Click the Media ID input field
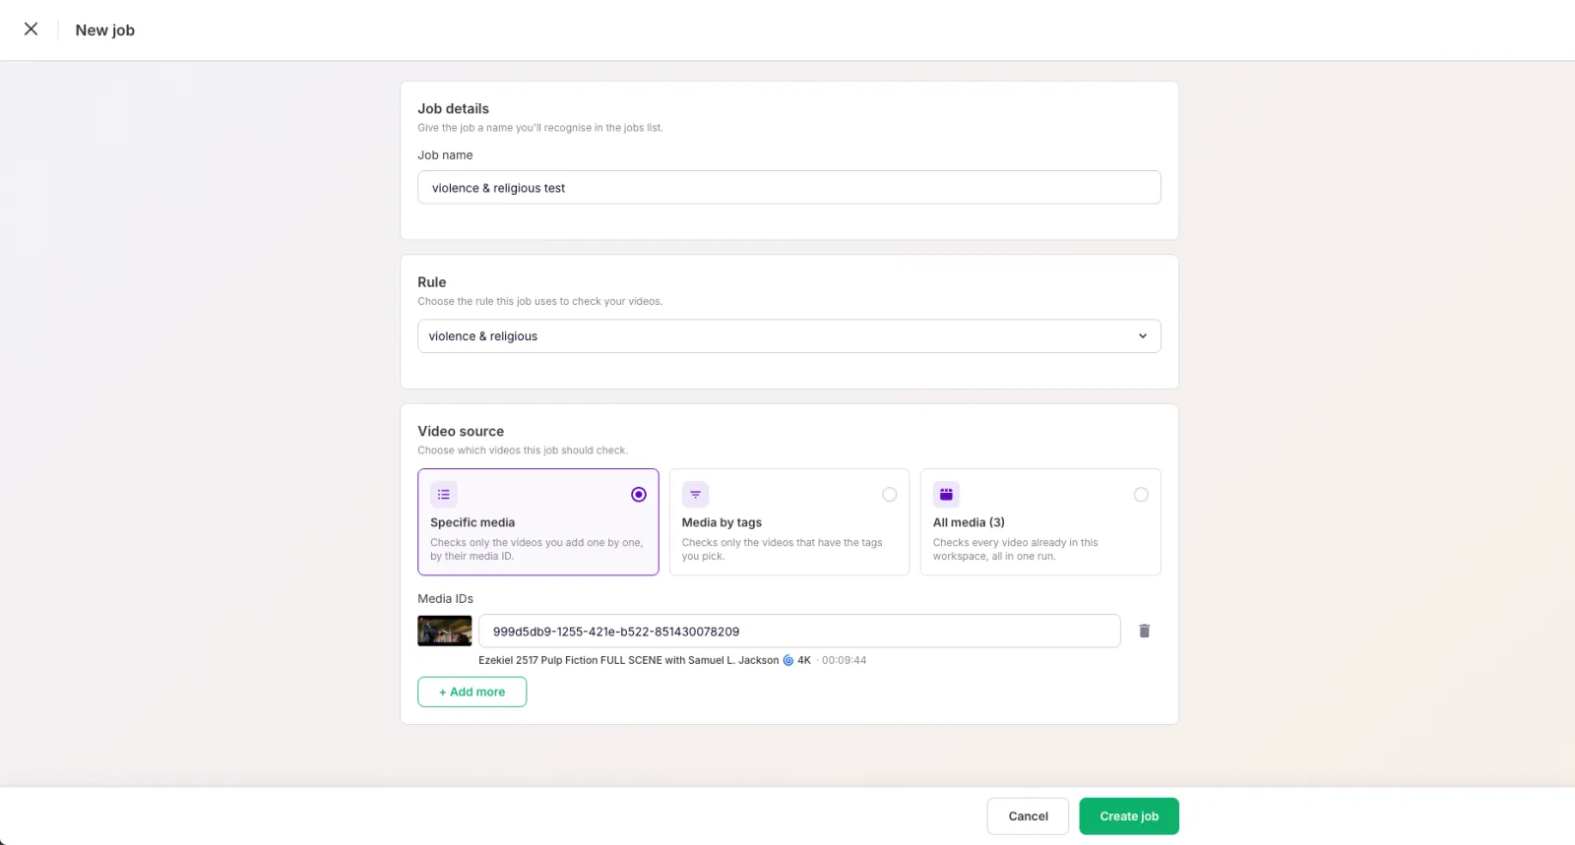This screenshot has width=1575, height=845. [799, 632]
